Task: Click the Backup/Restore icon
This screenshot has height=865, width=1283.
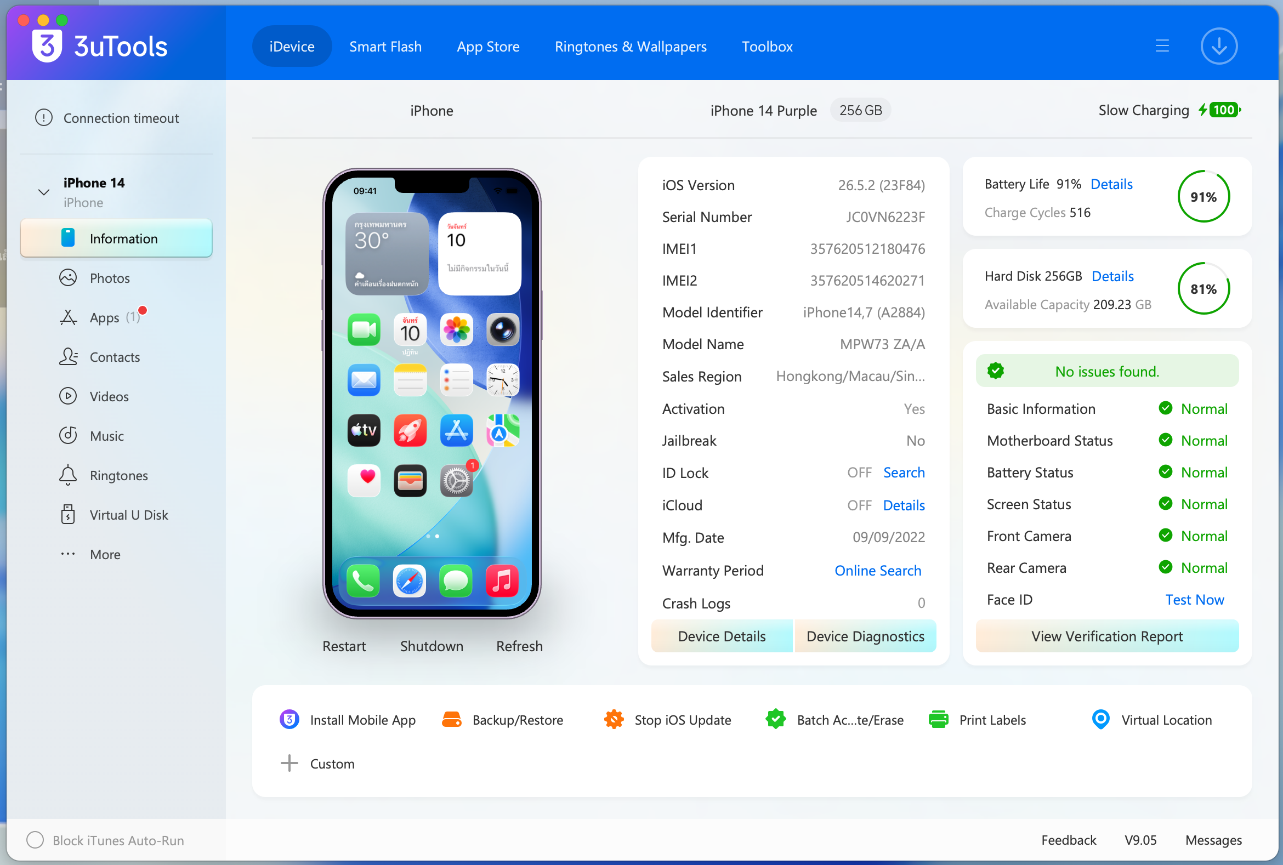Action: [x=451, y=719]
